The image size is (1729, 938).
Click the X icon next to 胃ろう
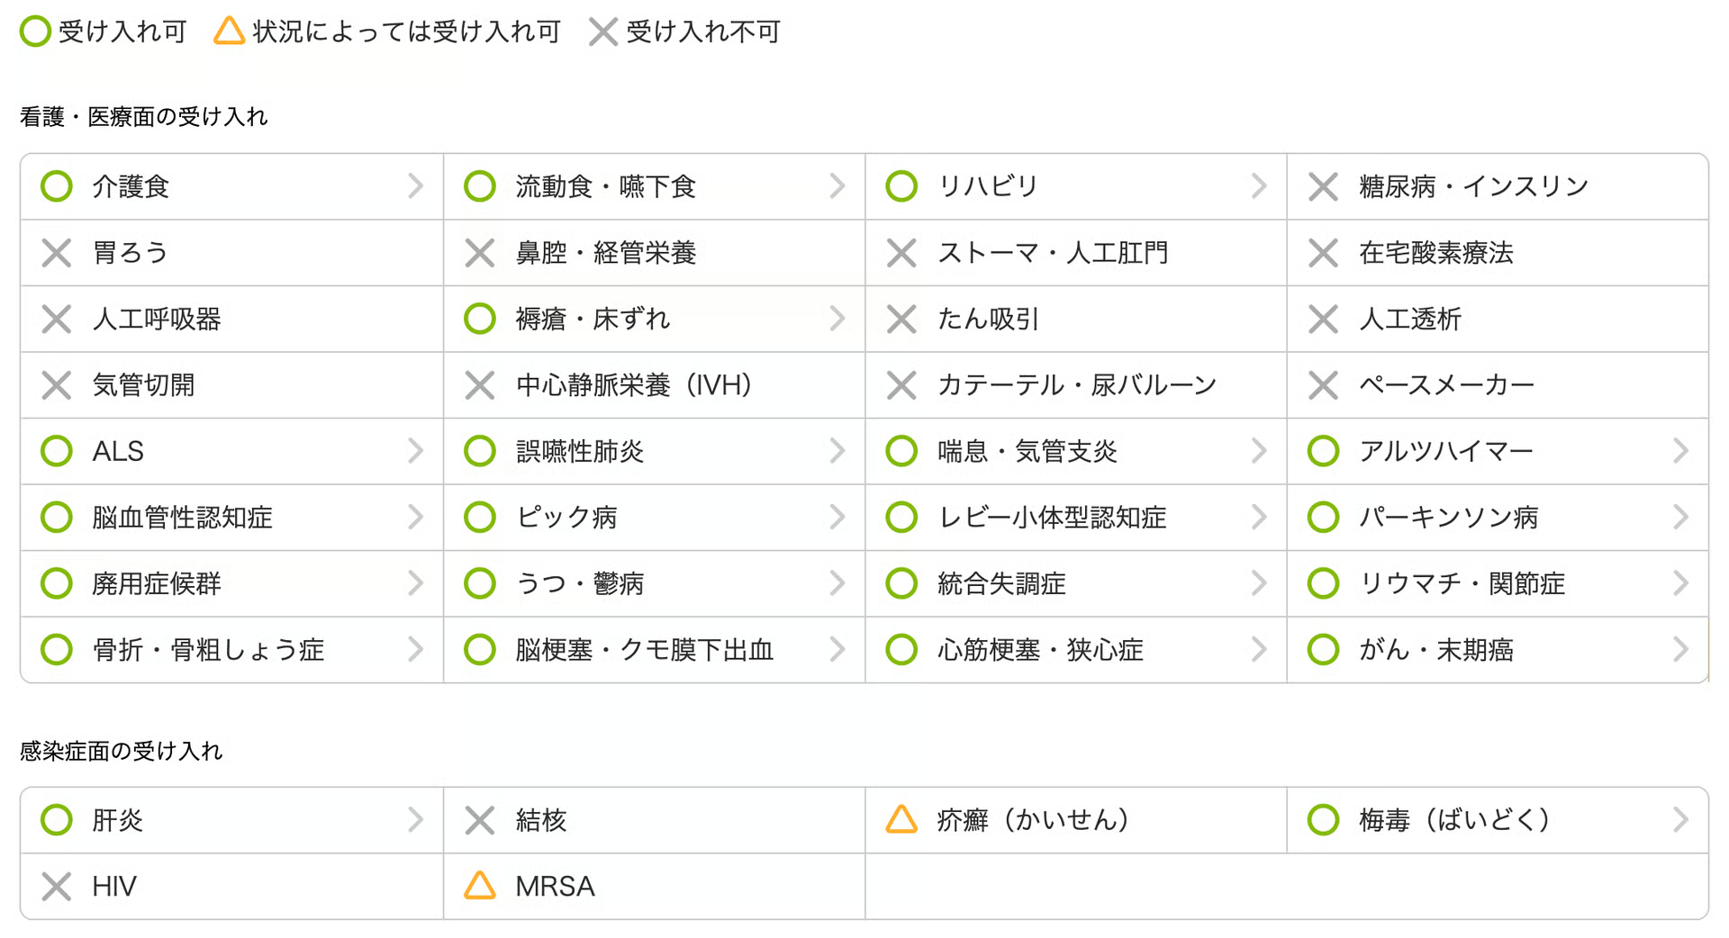click(x=57, y=253)
